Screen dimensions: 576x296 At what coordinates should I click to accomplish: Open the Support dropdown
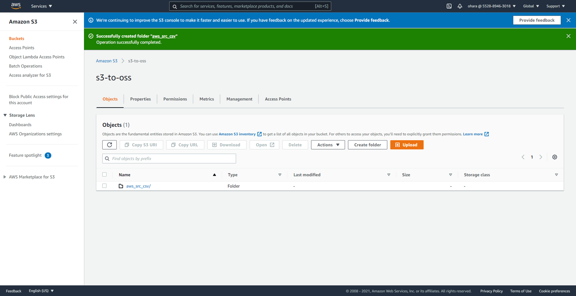point(555,6)
